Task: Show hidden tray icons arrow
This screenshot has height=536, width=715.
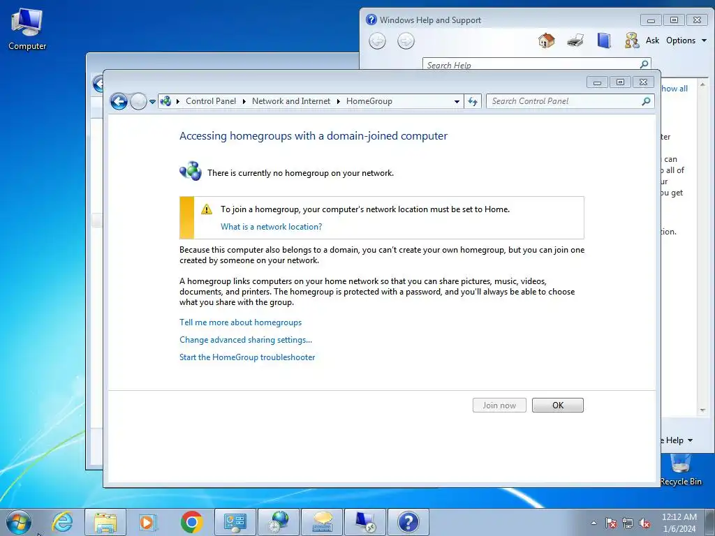Action: coord(594,523)
